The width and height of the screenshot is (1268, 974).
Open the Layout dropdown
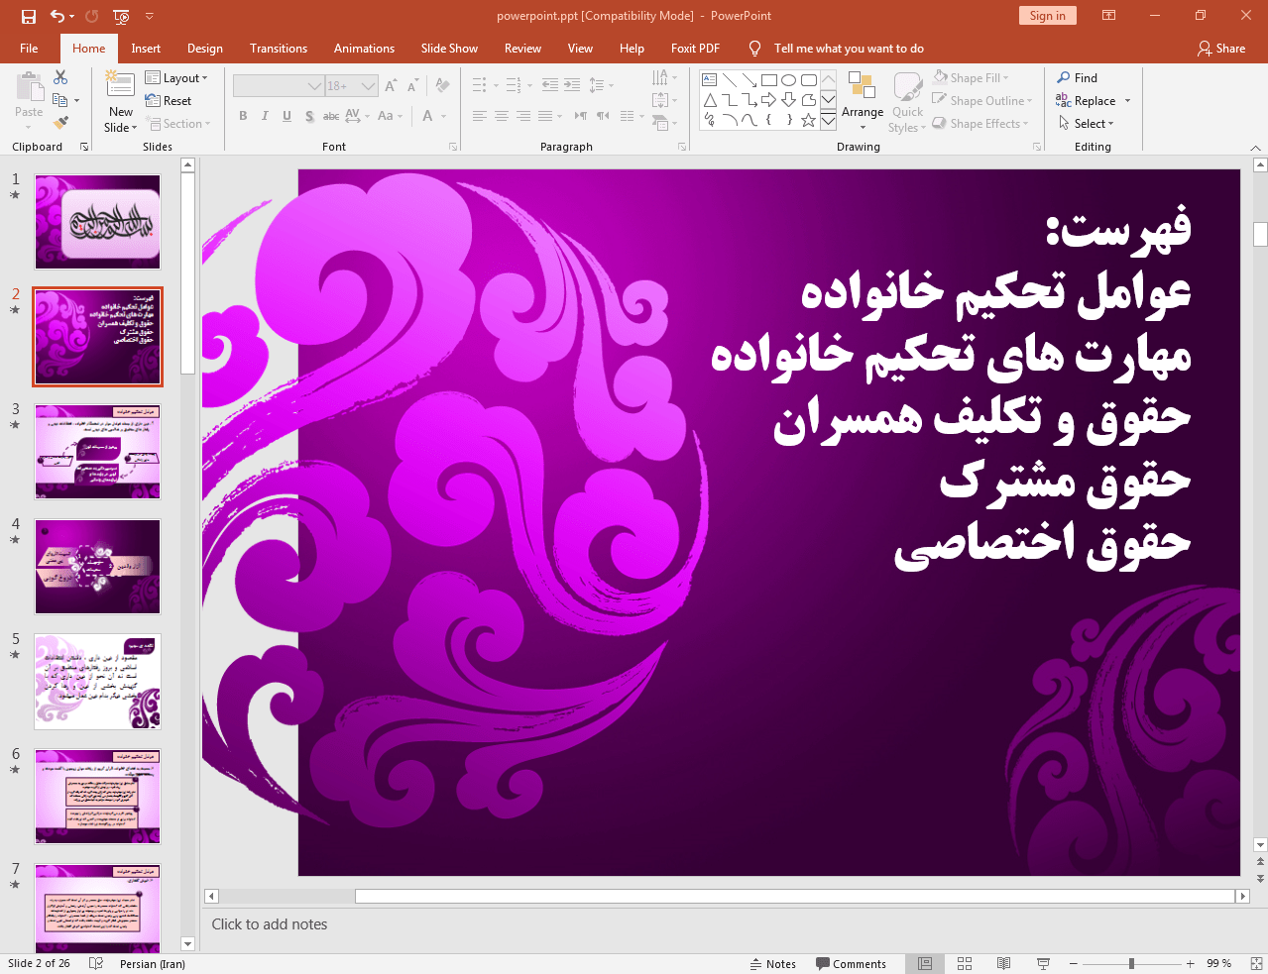tap(176, 78)
